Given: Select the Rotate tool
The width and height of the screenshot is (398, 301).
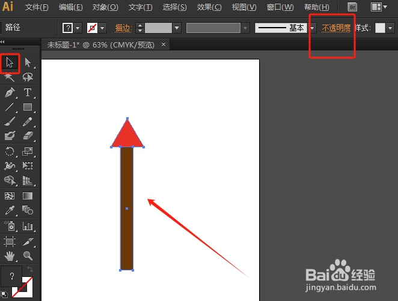Looking at the screenshot, I should [x=10, y=151].
